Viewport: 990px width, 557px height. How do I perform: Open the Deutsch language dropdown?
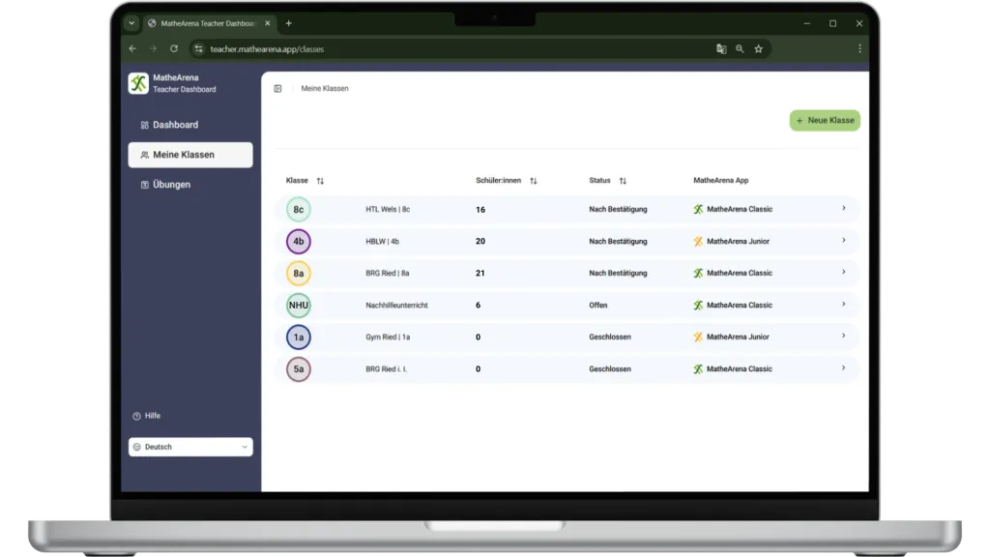coord(190,447)
